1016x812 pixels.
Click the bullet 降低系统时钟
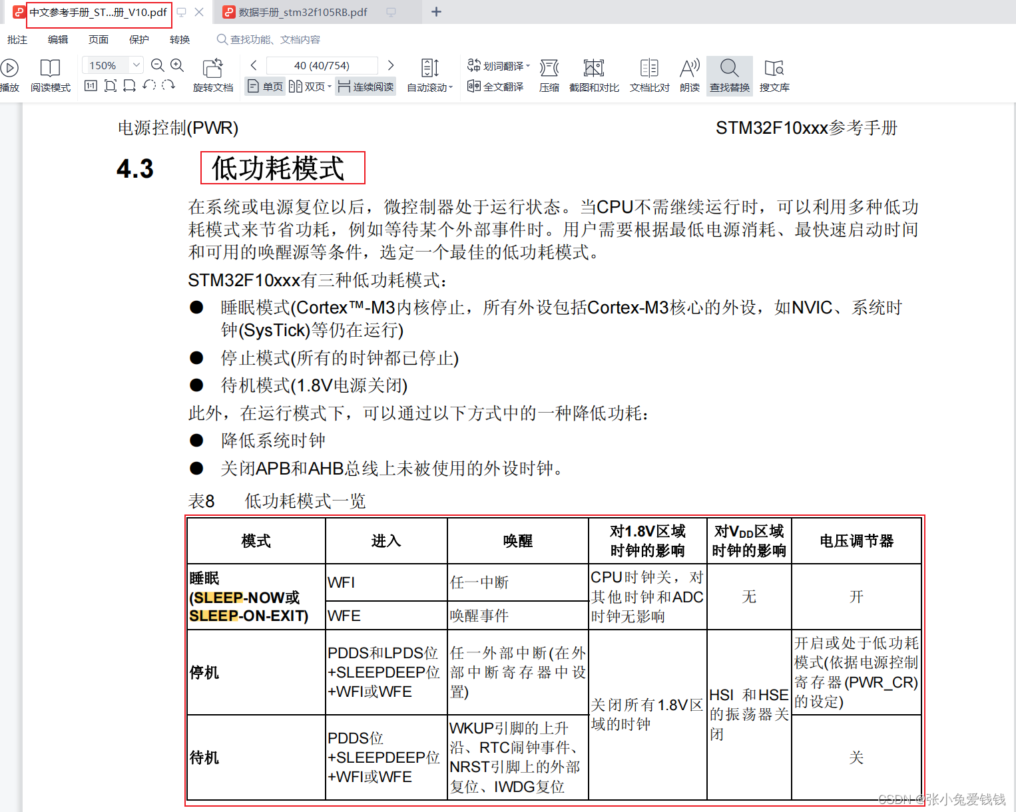tap(274, 441)
